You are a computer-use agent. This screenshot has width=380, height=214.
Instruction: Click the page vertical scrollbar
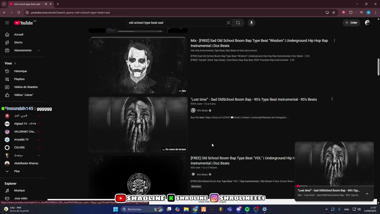point(379,67)
